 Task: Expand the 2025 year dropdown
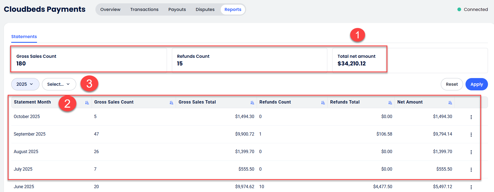pyautogui.click(x=25, y=84)
